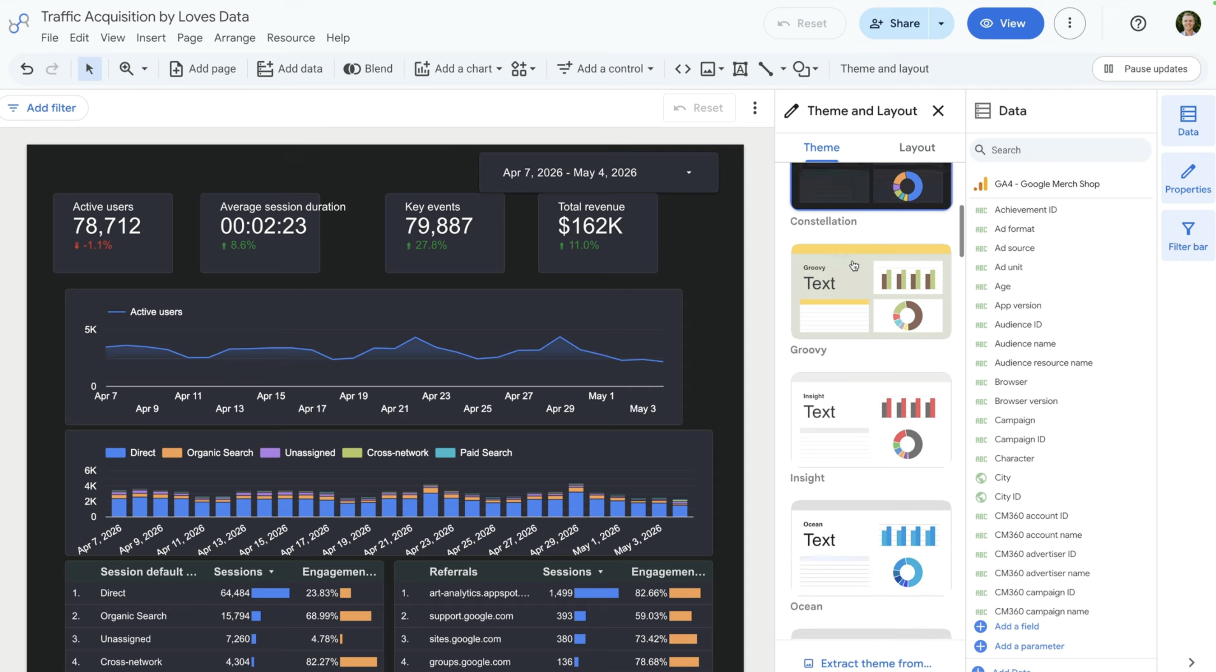Viewport: 1216px width, 672px height.
Task: Sort by Sessions in Referrals table
Action: [572, 571]
